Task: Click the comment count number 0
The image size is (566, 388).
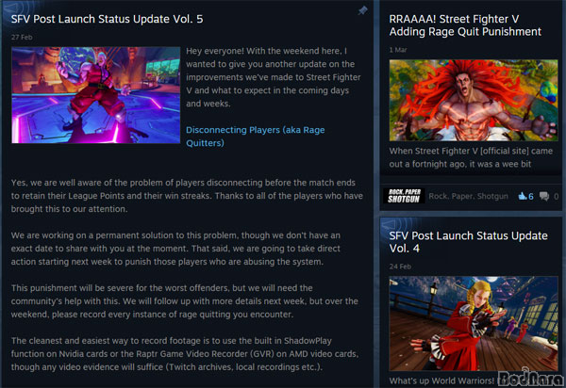Action: (557, 196)
